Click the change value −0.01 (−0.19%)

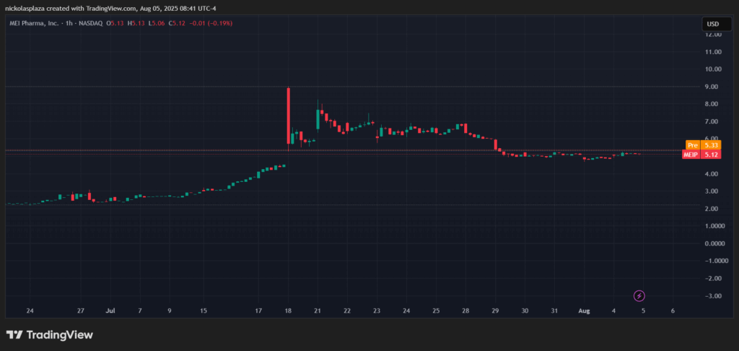[209, 23]
